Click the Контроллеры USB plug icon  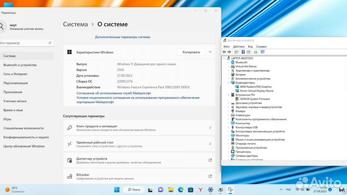click(233, 127)
